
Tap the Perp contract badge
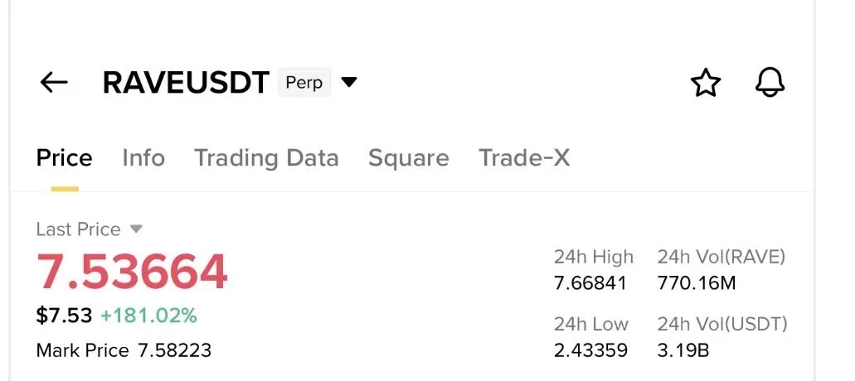[x=304, y=83]
